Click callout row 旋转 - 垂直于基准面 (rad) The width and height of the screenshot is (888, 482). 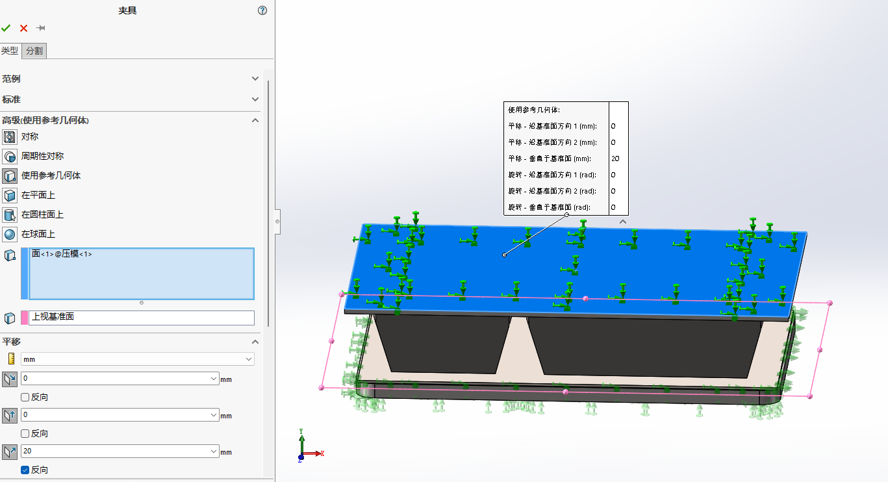549,207
